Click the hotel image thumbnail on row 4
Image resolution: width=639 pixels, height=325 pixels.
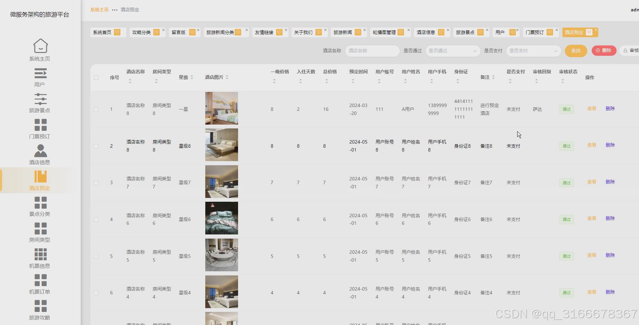point(222,218)
